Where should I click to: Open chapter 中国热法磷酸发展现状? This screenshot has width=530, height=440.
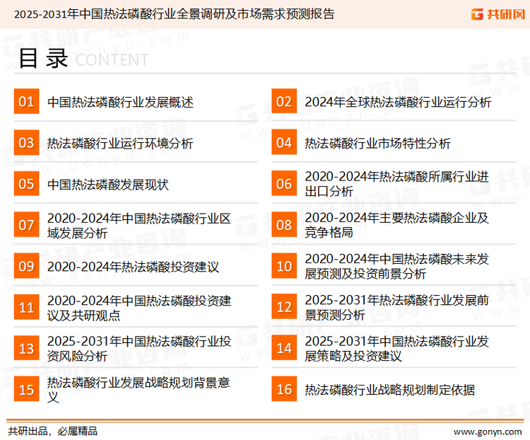pyautogui.click(x=108, y=185)
